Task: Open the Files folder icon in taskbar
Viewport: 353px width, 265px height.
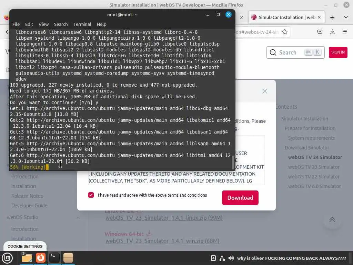Action: point(27,258)
